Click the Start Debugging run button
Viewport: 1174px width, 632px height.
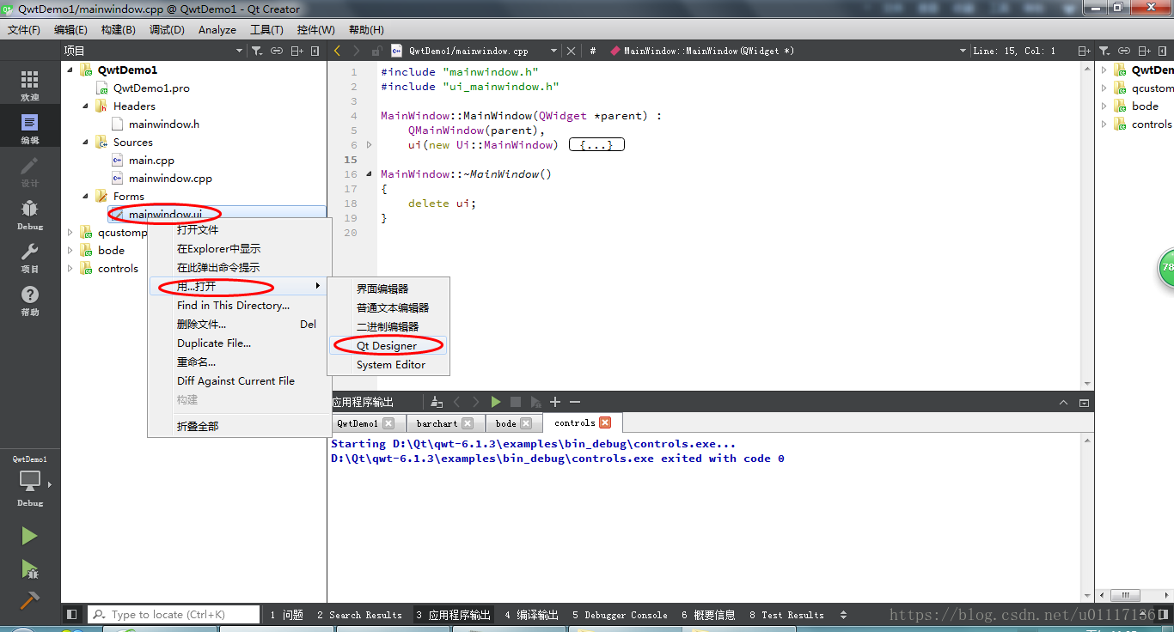[x=30, y=568]
